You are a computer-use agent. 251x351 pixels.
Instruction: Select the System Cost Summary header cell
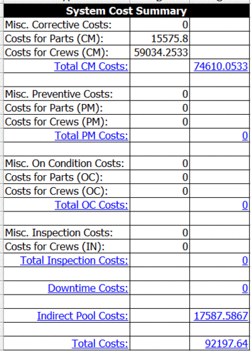tap(127, 11)
